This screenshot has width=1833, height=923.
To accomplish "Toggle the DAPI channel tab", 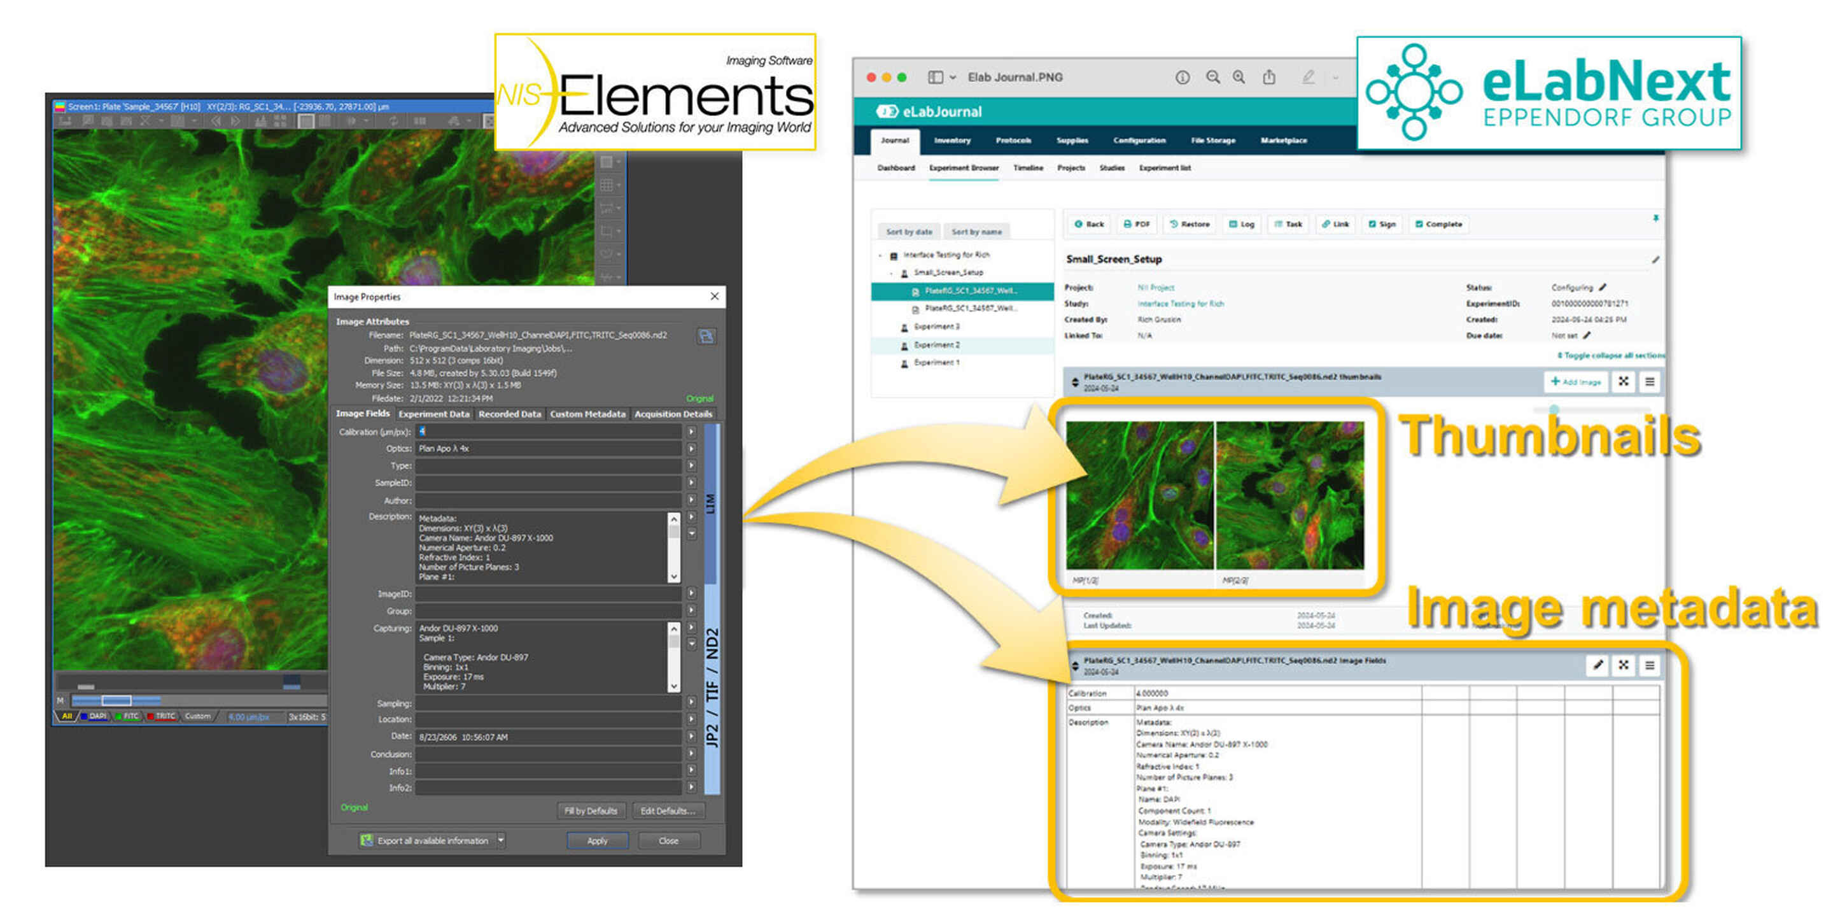I will point(96,717).
